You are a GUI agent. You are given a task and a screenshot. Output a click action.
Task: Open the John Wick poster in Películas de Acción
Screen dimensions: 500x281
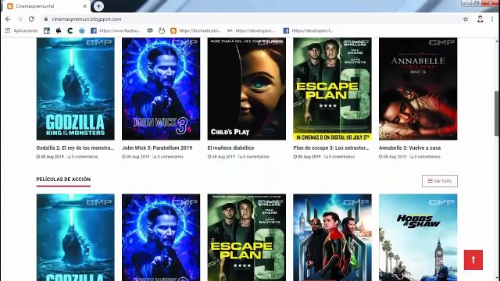161,237
